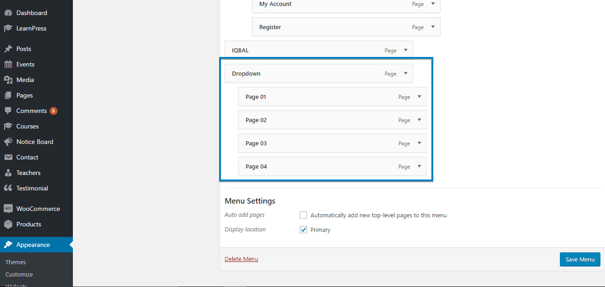The image size is (605, 287).
Task: Enable automatically adding new top-level pages
Action: (303, 215)
